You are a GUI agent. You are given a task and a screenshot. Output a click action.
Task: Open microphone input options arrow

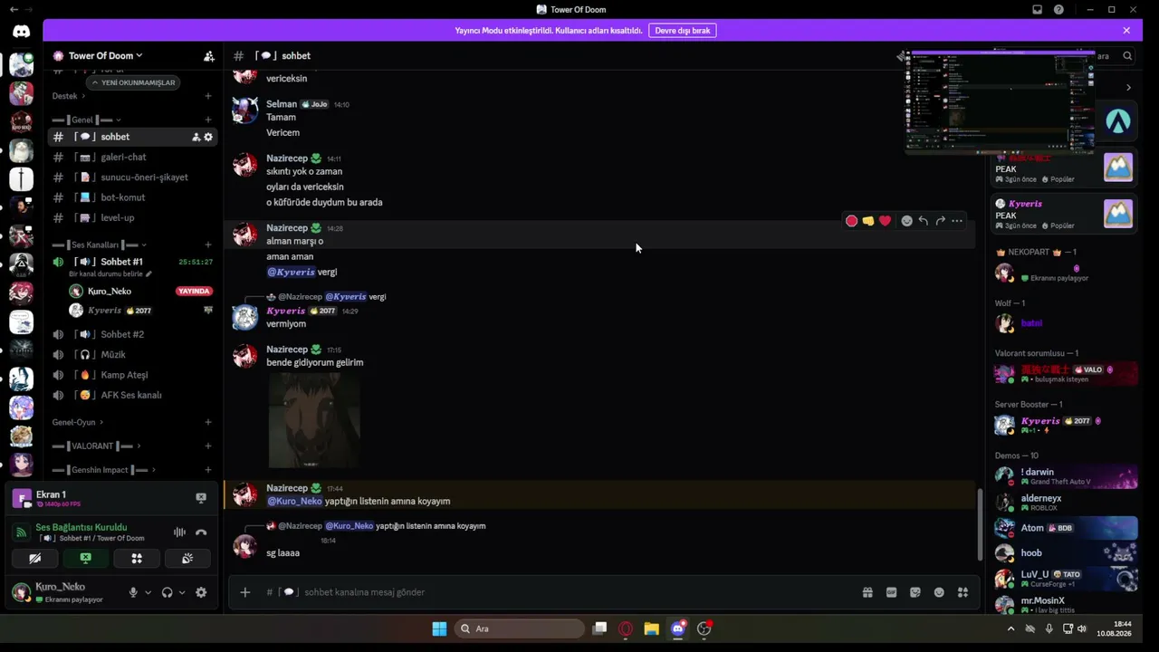click(148, 592)
